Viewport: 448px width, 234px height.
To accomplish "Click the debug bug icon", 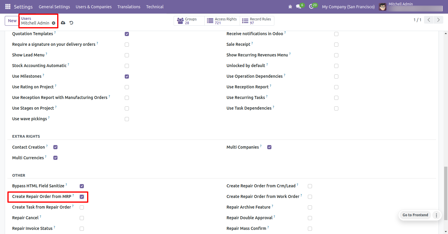I will tap(290, 6).
